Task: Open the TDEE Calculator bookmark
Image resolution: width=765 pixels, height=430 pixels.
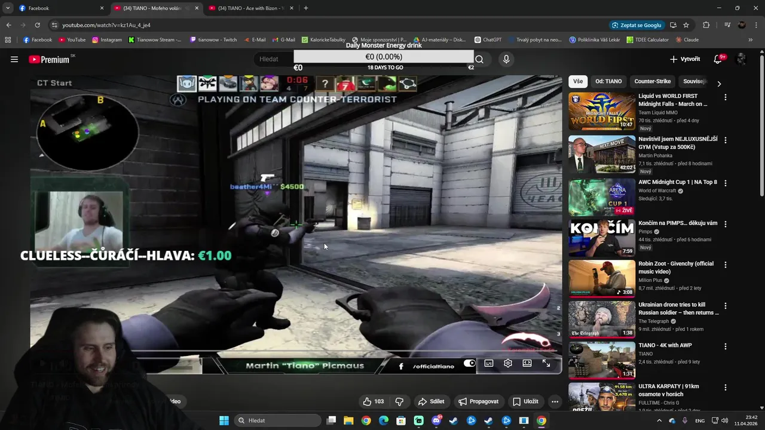Action: 648,40
